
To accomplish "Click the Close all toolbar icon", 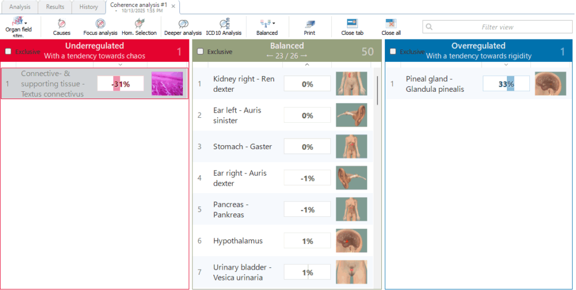I will pos(391,26).
